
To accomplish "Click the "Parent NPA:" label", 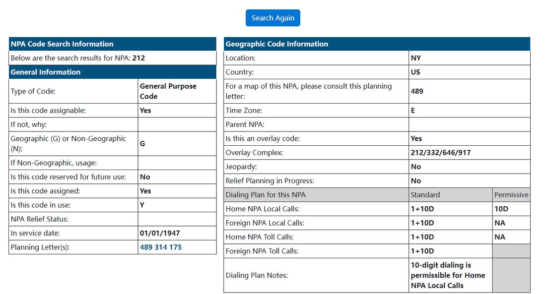I will coord(245,124).
